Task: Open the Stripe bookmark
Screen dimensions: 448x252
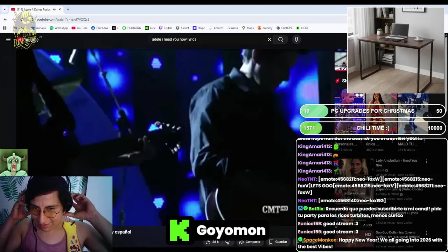Action: (199, 28)
